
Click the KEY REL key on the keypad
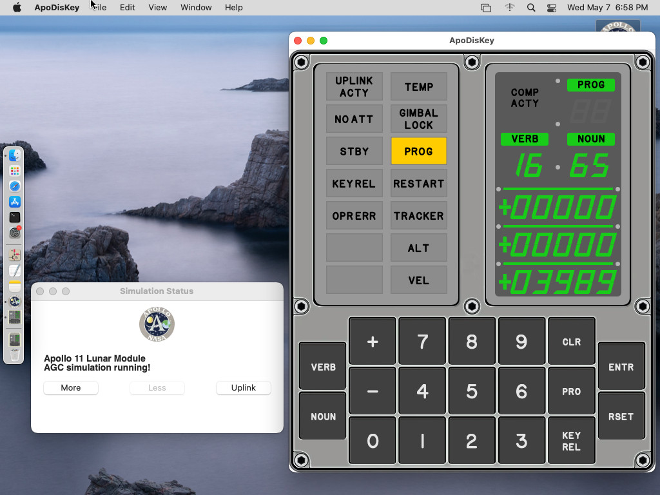click(571, 441)
